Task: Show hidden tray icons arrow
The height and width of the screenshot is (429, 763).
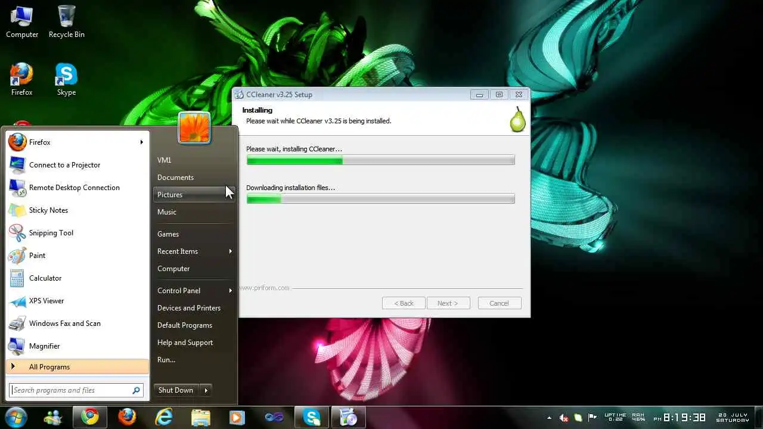Action: coord(549,418)
